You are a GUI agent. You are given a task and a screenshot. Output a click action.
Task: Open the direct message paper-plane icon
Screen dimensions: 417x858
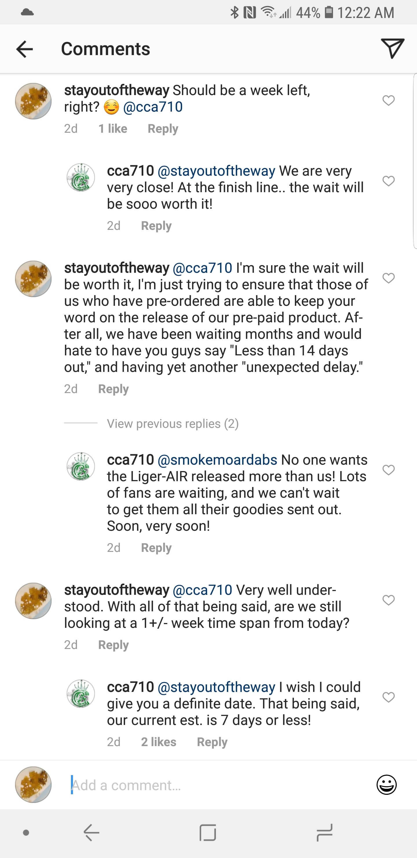[x=392, y=49]
